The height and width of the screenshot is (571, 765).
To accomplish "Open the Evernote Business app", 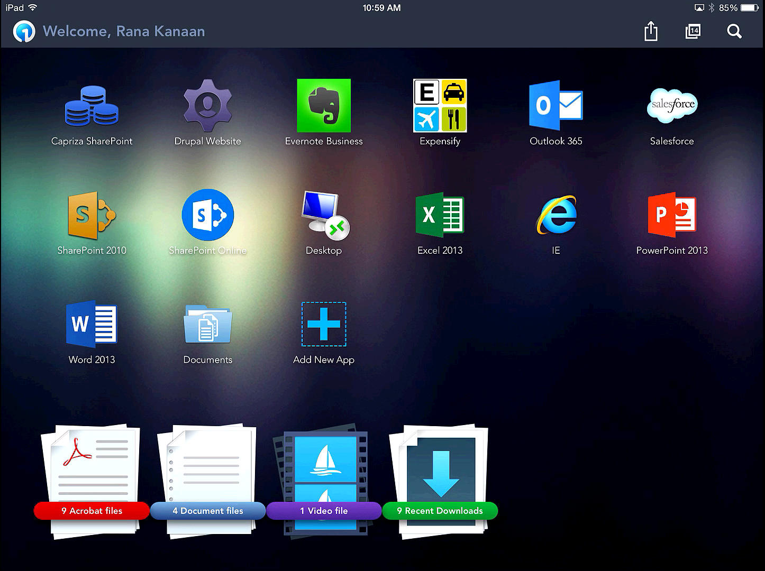I will click(x=324, y=106).
